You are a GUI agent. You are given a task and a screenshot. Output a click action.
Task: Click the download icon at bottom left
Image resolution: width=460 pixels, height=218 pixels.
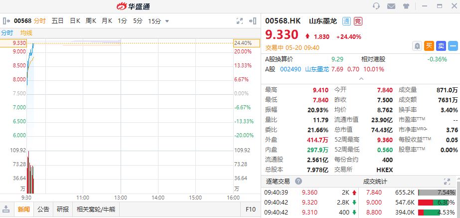[x=6, y=209]
